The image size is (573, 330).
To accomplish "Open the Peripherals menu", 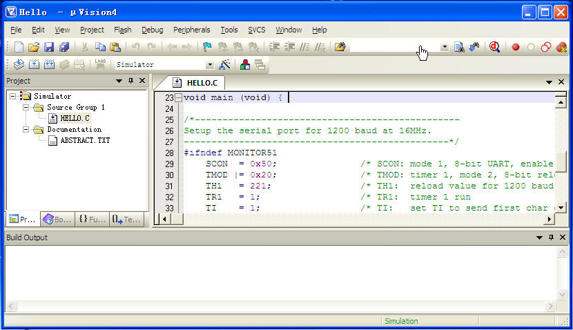I will [191, 30].
